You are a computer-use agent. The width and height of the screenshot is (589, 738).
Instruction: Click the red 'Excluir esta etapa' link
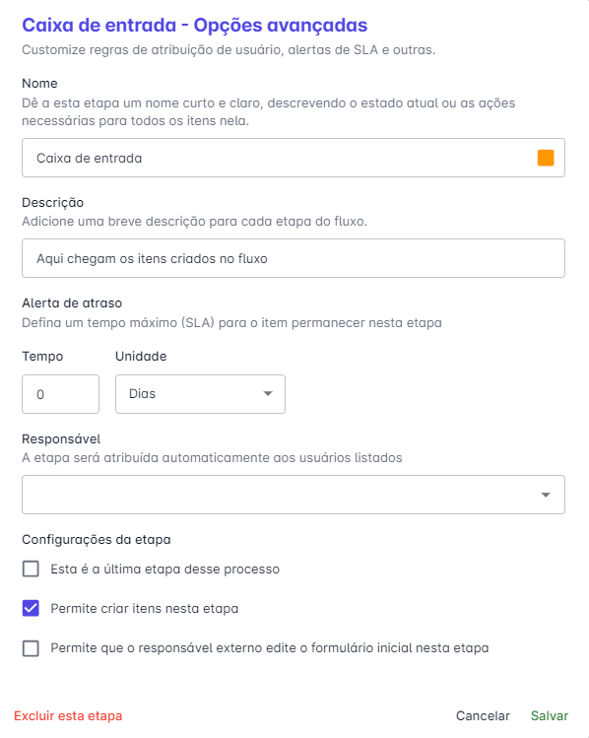(x=68, y=715)
